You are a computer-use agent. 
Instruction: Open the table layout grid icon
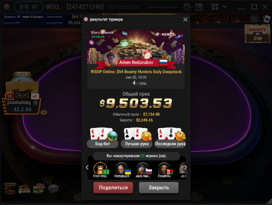tap(215, 7)
